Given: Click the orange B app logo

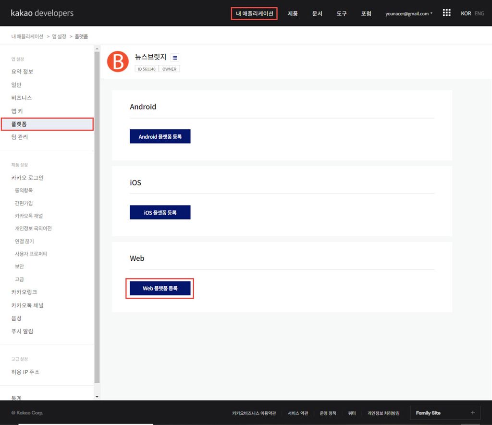Looking at the screenshot, I should point(118,61).
